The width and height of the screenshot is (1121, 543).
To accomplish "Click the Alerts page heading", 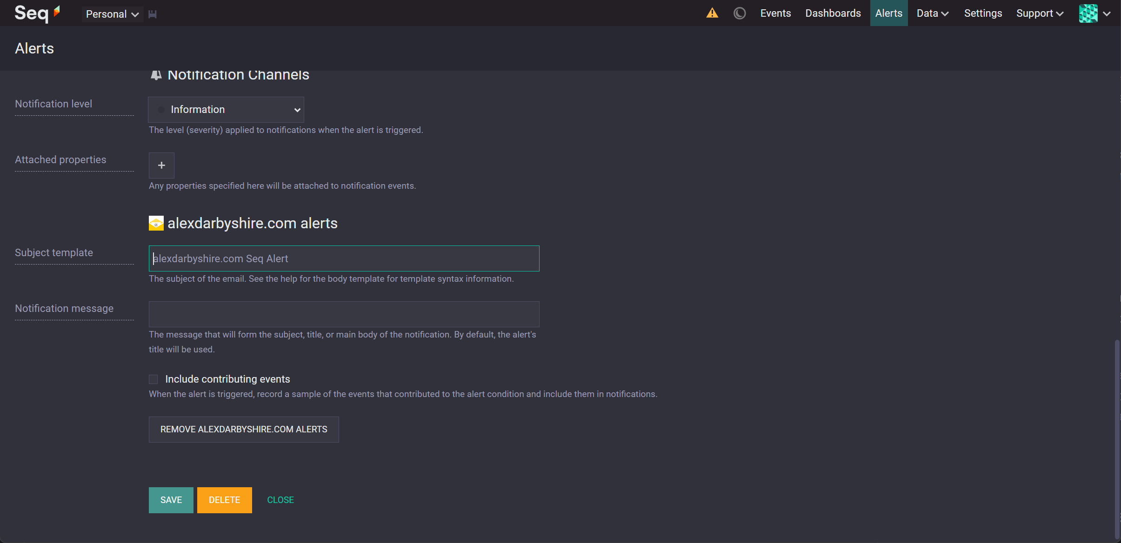I will click(x=34, y=48).
